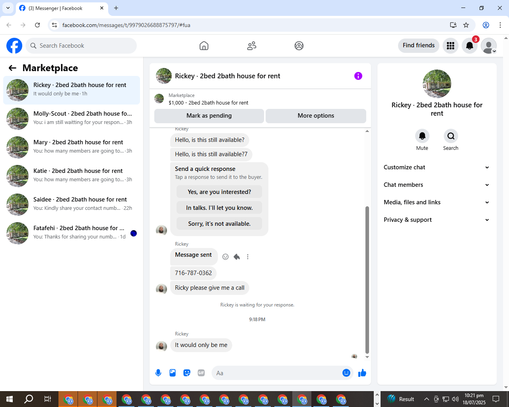
Task: Install app icon in address bar
Action: tap(453, 25)
